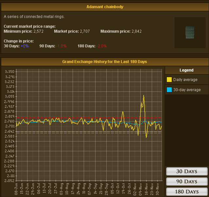Click the Current market price range label
This screenshot has height=197, width=209.
pos(29,26)
